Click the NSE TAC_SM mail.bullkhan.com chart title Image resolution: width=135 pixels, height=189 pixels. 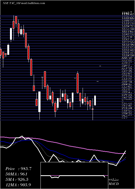24,3
